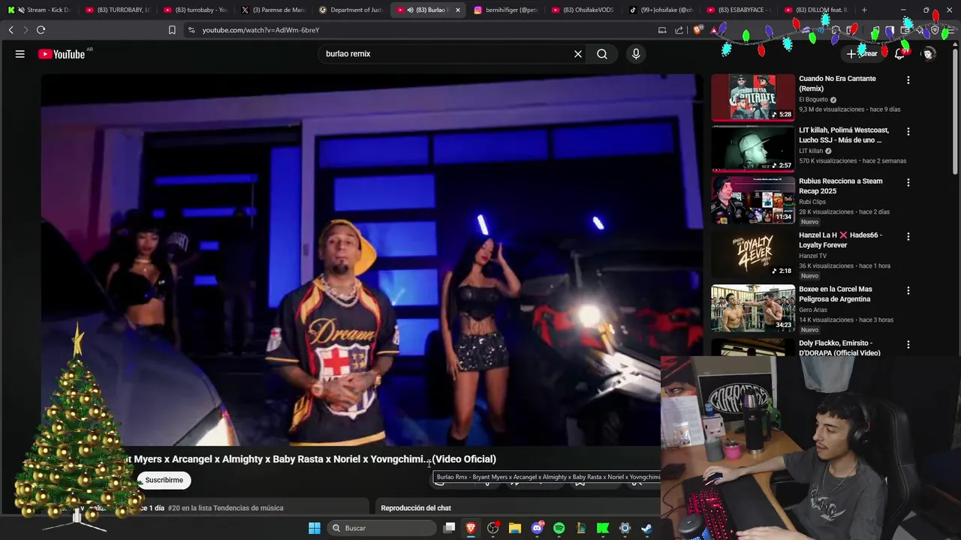The width and height of the screenshot is (961, 540).
Task: Switch to the (83) OhsifakeVODS tab
Action: coord(584,10)
